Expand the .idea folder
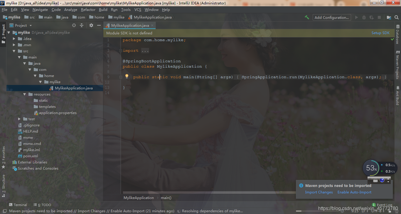 click(x=14, y=39)
